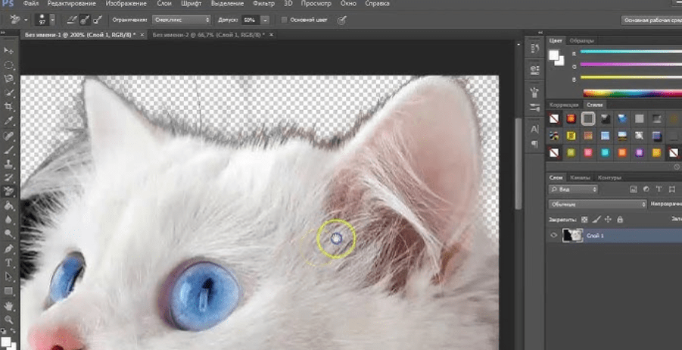This screenshot has width=682, height=350.
Task: Filter layers by adjustment layers icon
Action: 646,189
